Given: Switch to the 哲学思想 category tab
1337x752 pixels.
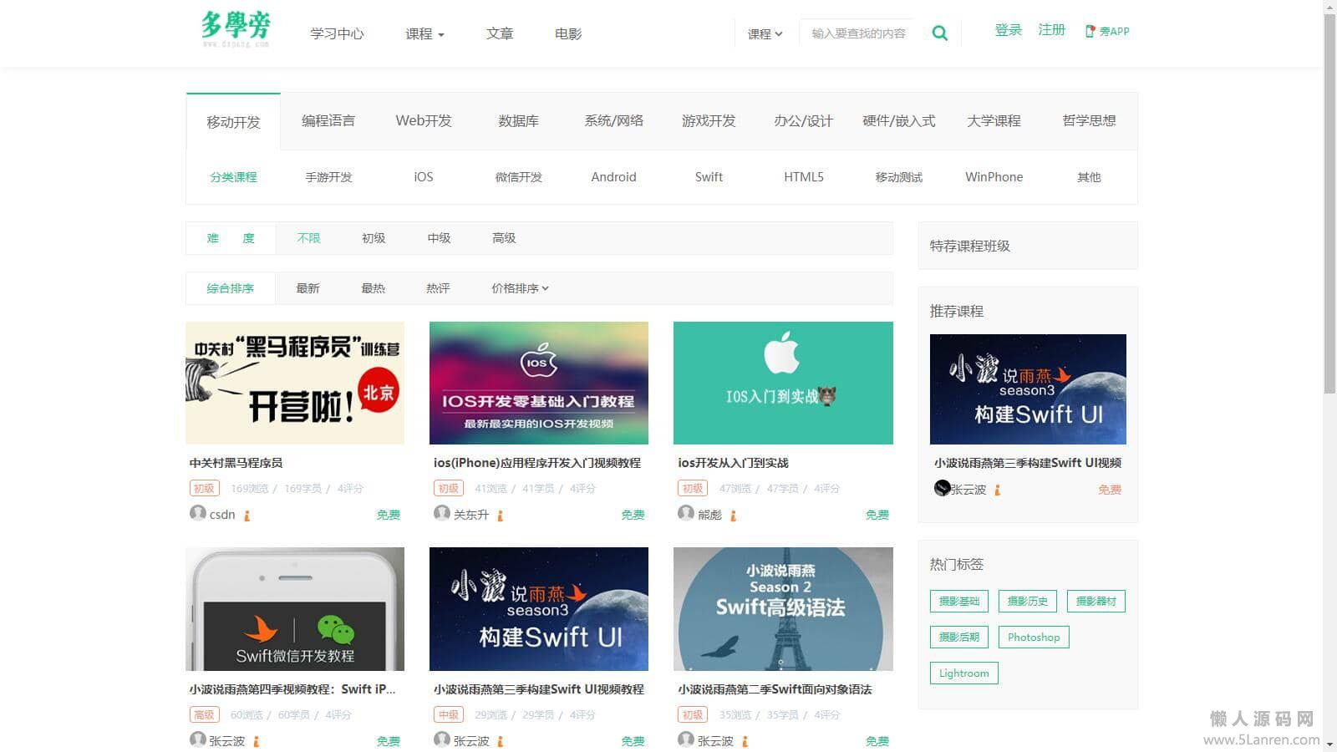Looking at the screenshot, I should click(x=1089, y=121).
